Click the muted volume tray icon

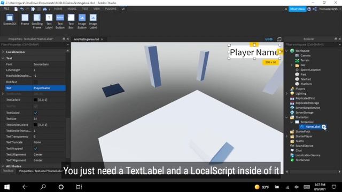coord(297,187)
